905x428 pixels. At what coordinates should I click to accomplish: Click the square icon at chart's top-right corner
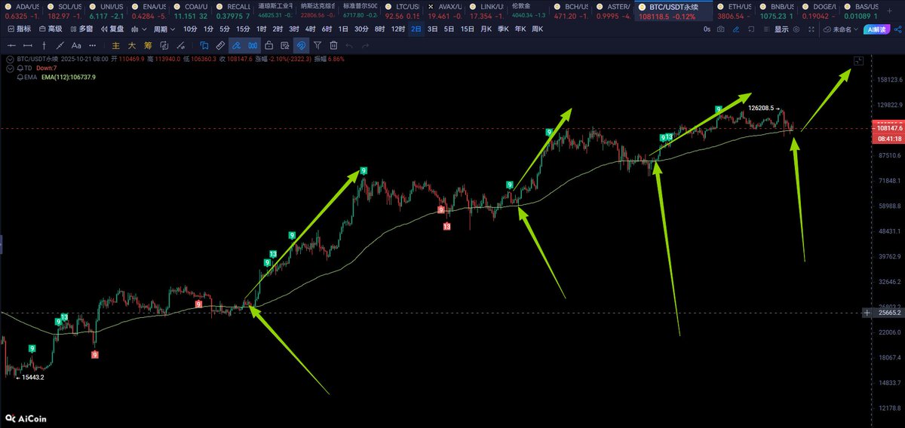[x=857, y=60]
